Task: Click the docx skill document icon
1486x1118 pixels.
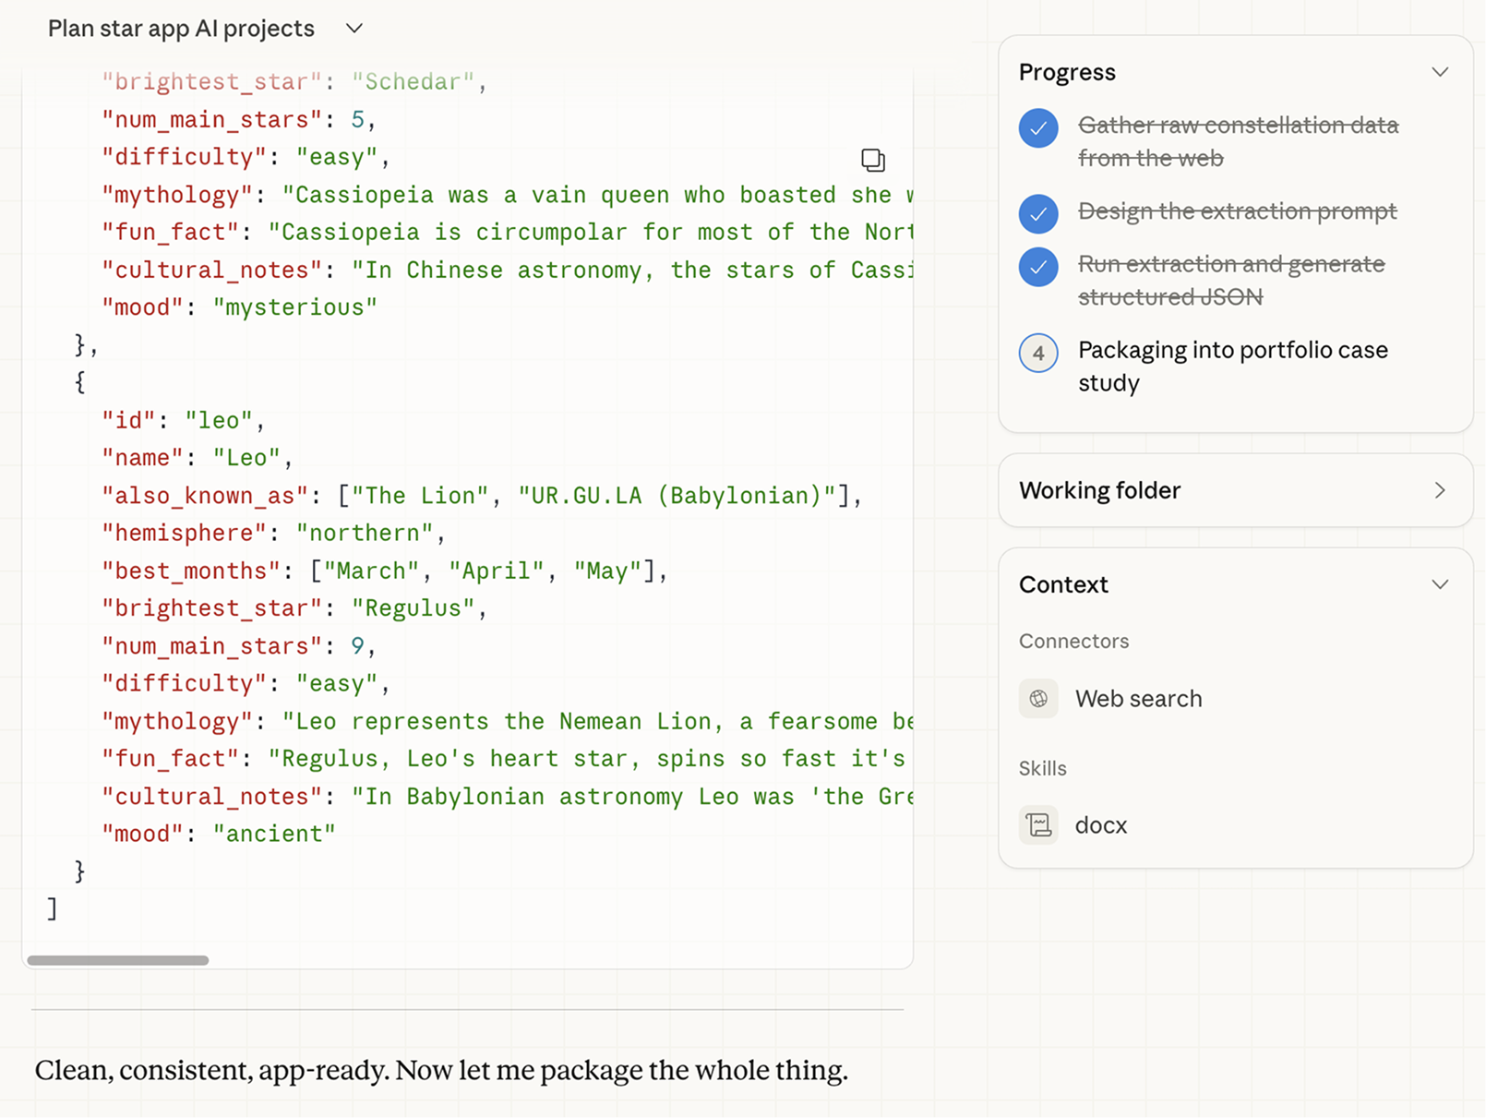Action: tap(1038, 824)
